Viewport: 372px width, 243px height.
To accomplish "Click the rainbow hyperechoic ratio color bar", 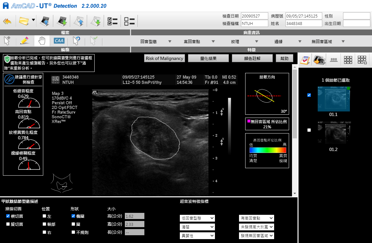I will pyautogui.click(x=267, y=150).
